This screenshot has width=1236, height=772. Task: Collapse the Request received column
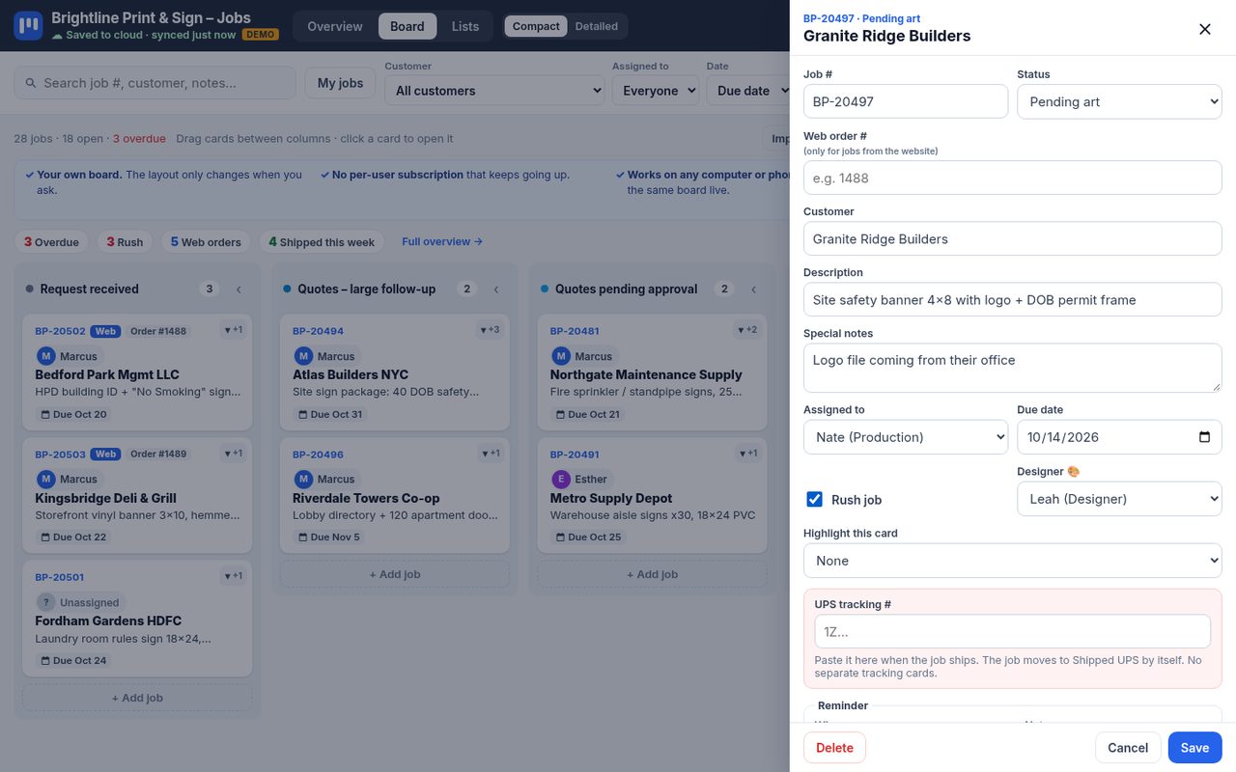(239, 289)
